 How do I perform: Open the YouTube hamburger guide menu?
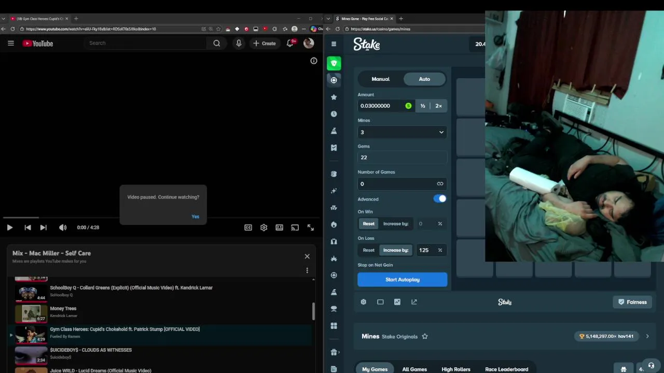(x=10, y=44)
